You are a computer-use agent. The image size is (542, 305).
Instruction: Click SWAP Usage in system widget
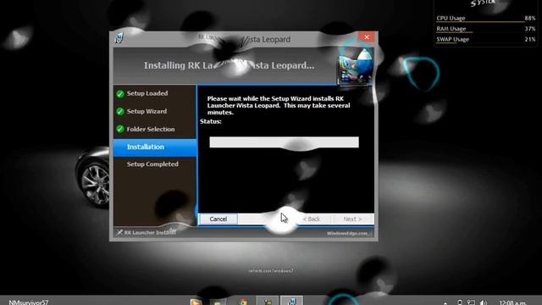tap(452, 40)
